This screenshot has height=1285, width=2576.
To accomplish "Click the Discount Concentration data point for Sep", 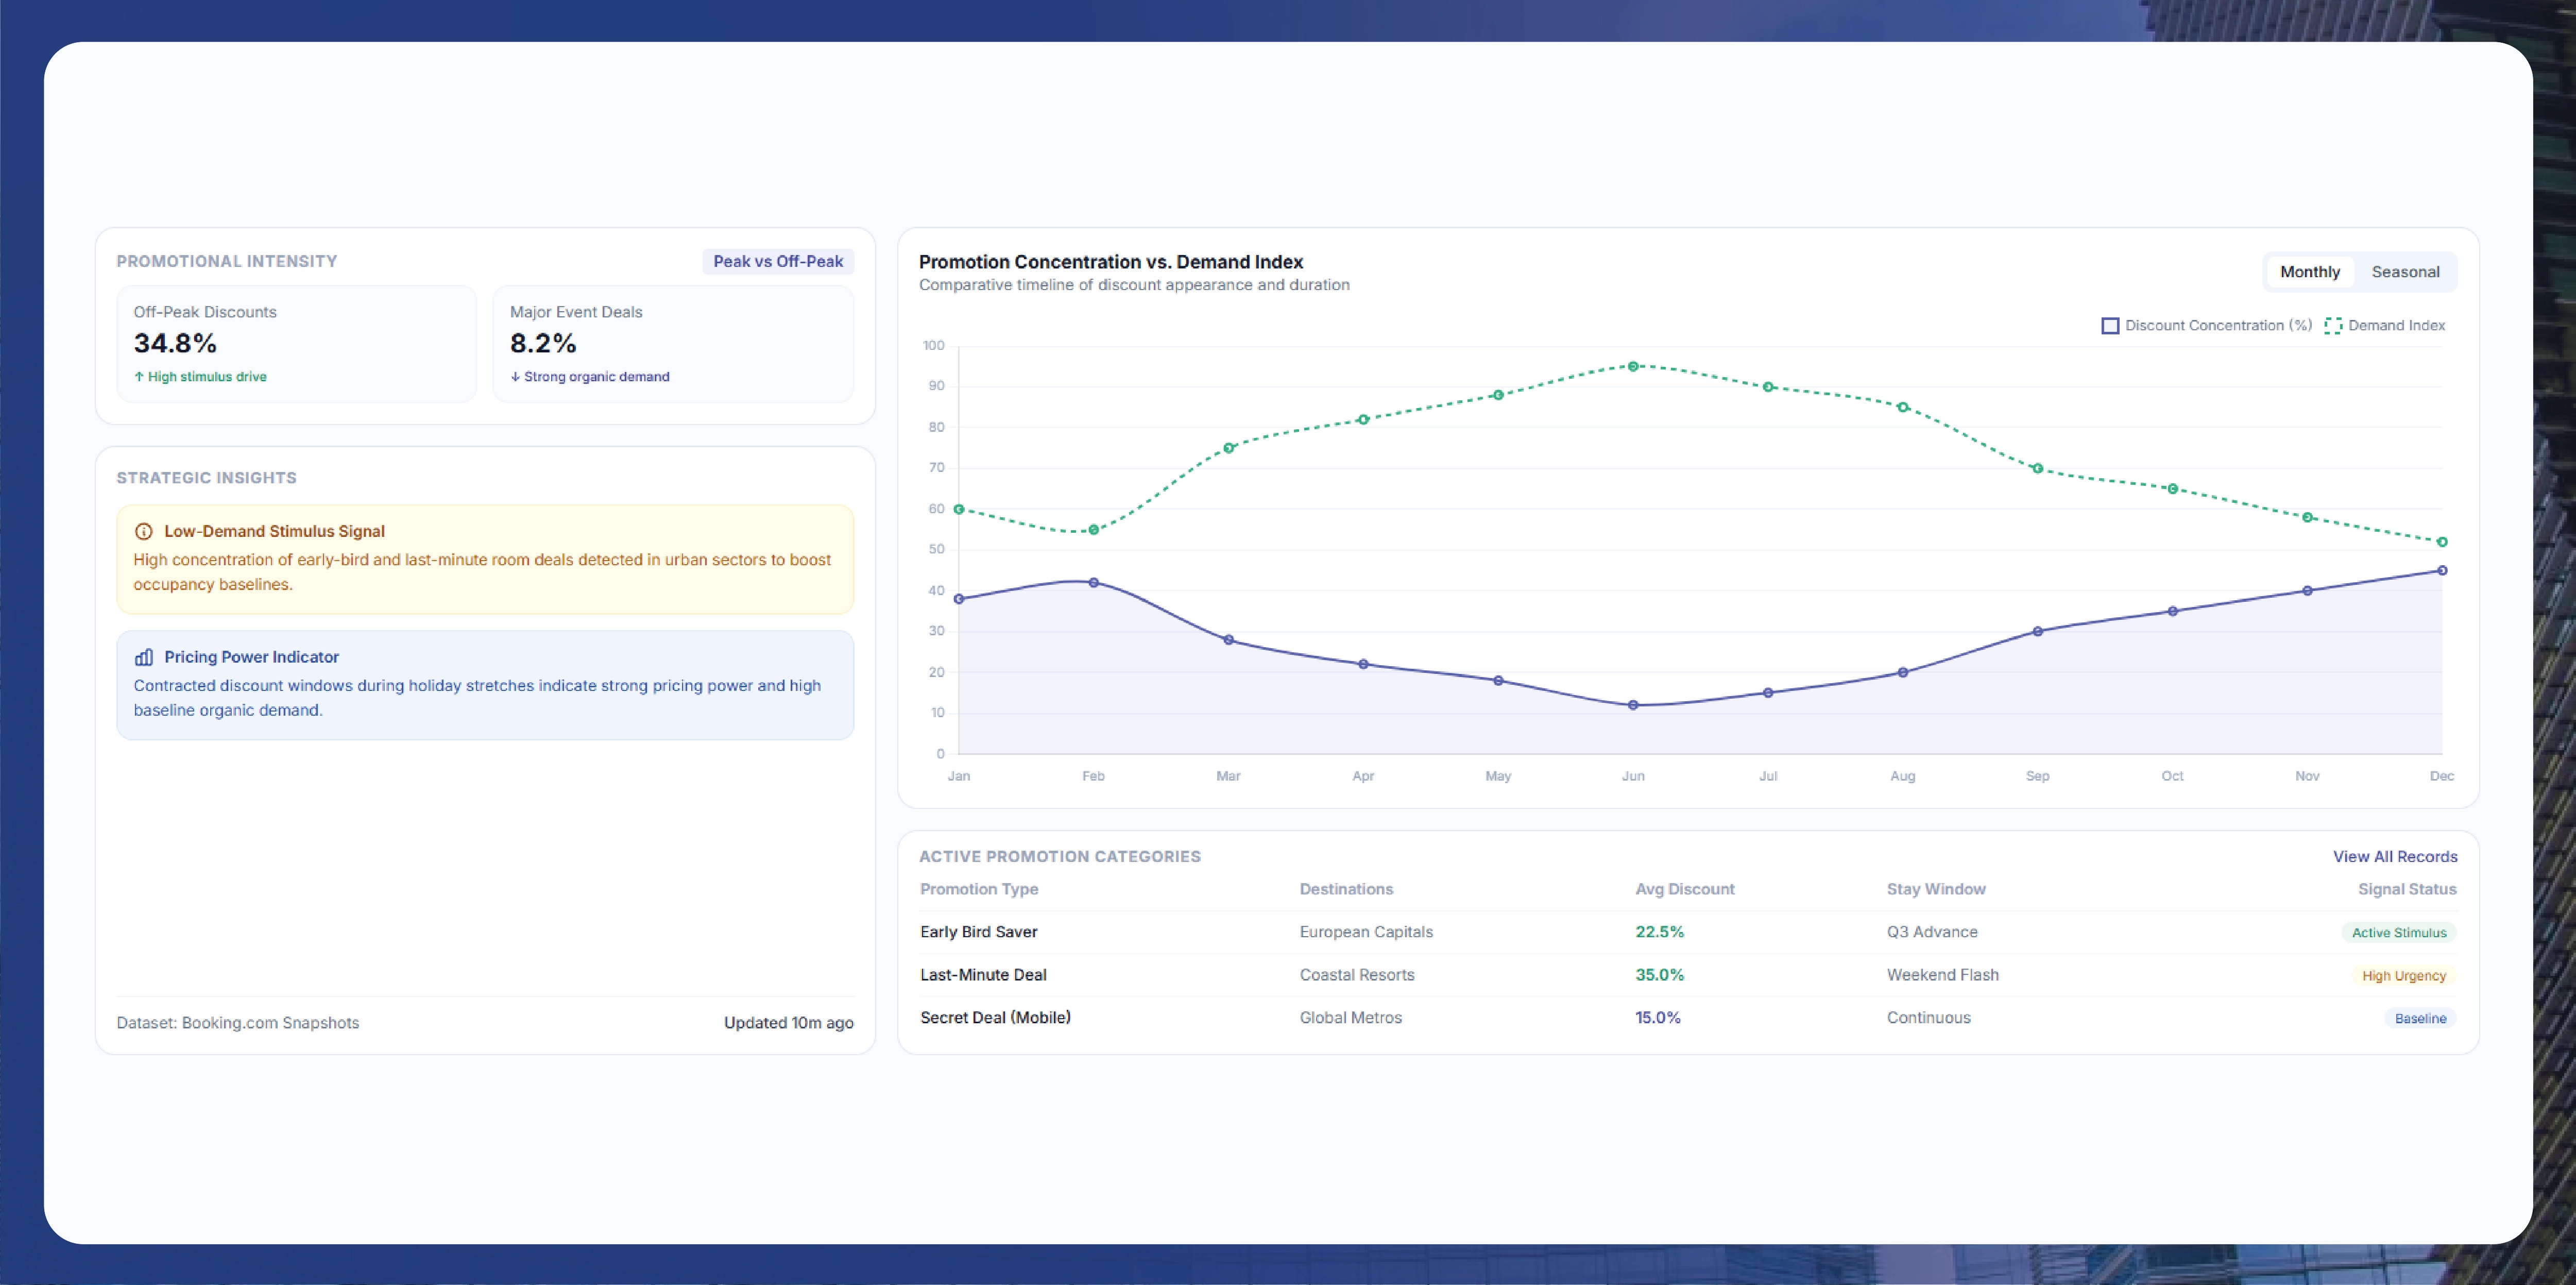I will coord(2038,631).
